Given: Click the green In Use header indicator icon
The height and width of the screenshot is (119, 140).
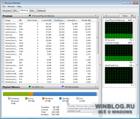Looking at the screenshot, I should click(x=30, y=87).
